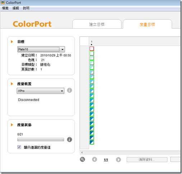Image resolution: width=182 pixels, height=174 pixels.
Task: Collapse the 目標 section triangle
Action: 12,42
